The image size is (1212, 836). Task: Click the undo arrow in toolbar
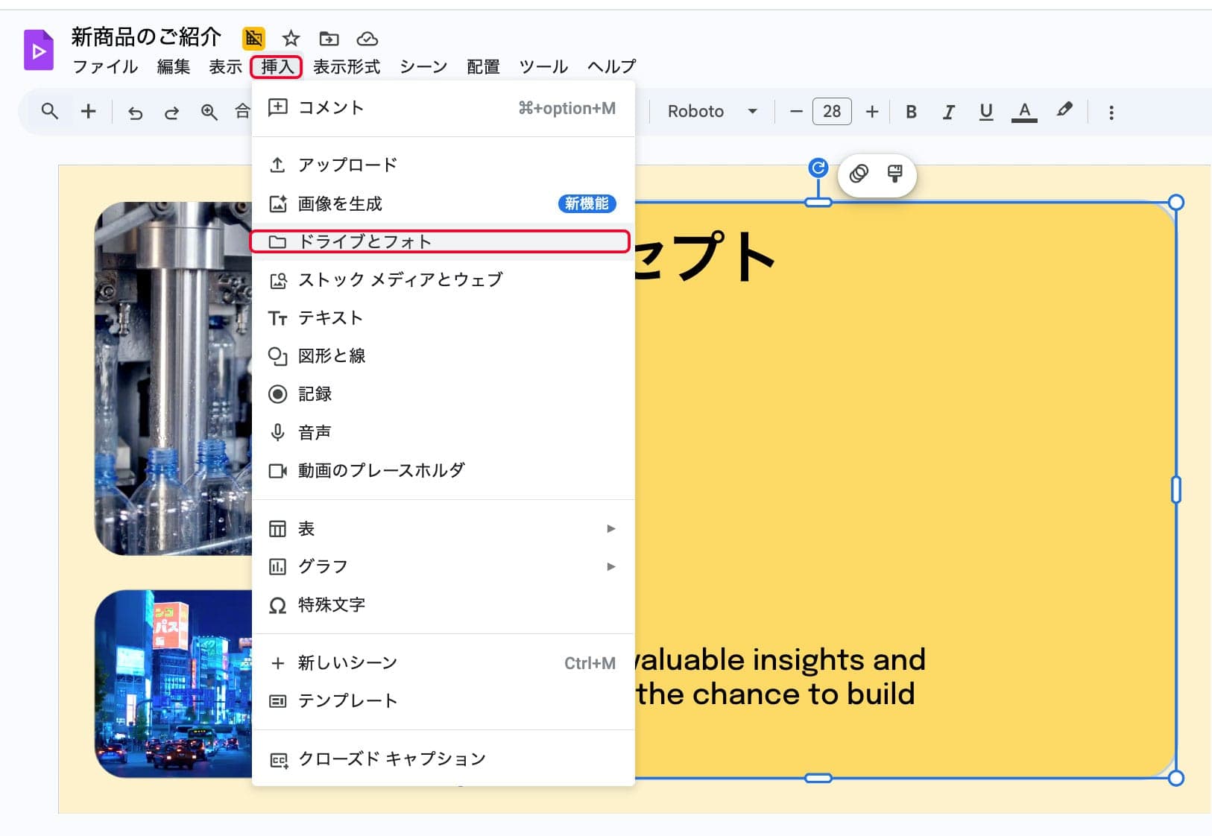[135, 113]
